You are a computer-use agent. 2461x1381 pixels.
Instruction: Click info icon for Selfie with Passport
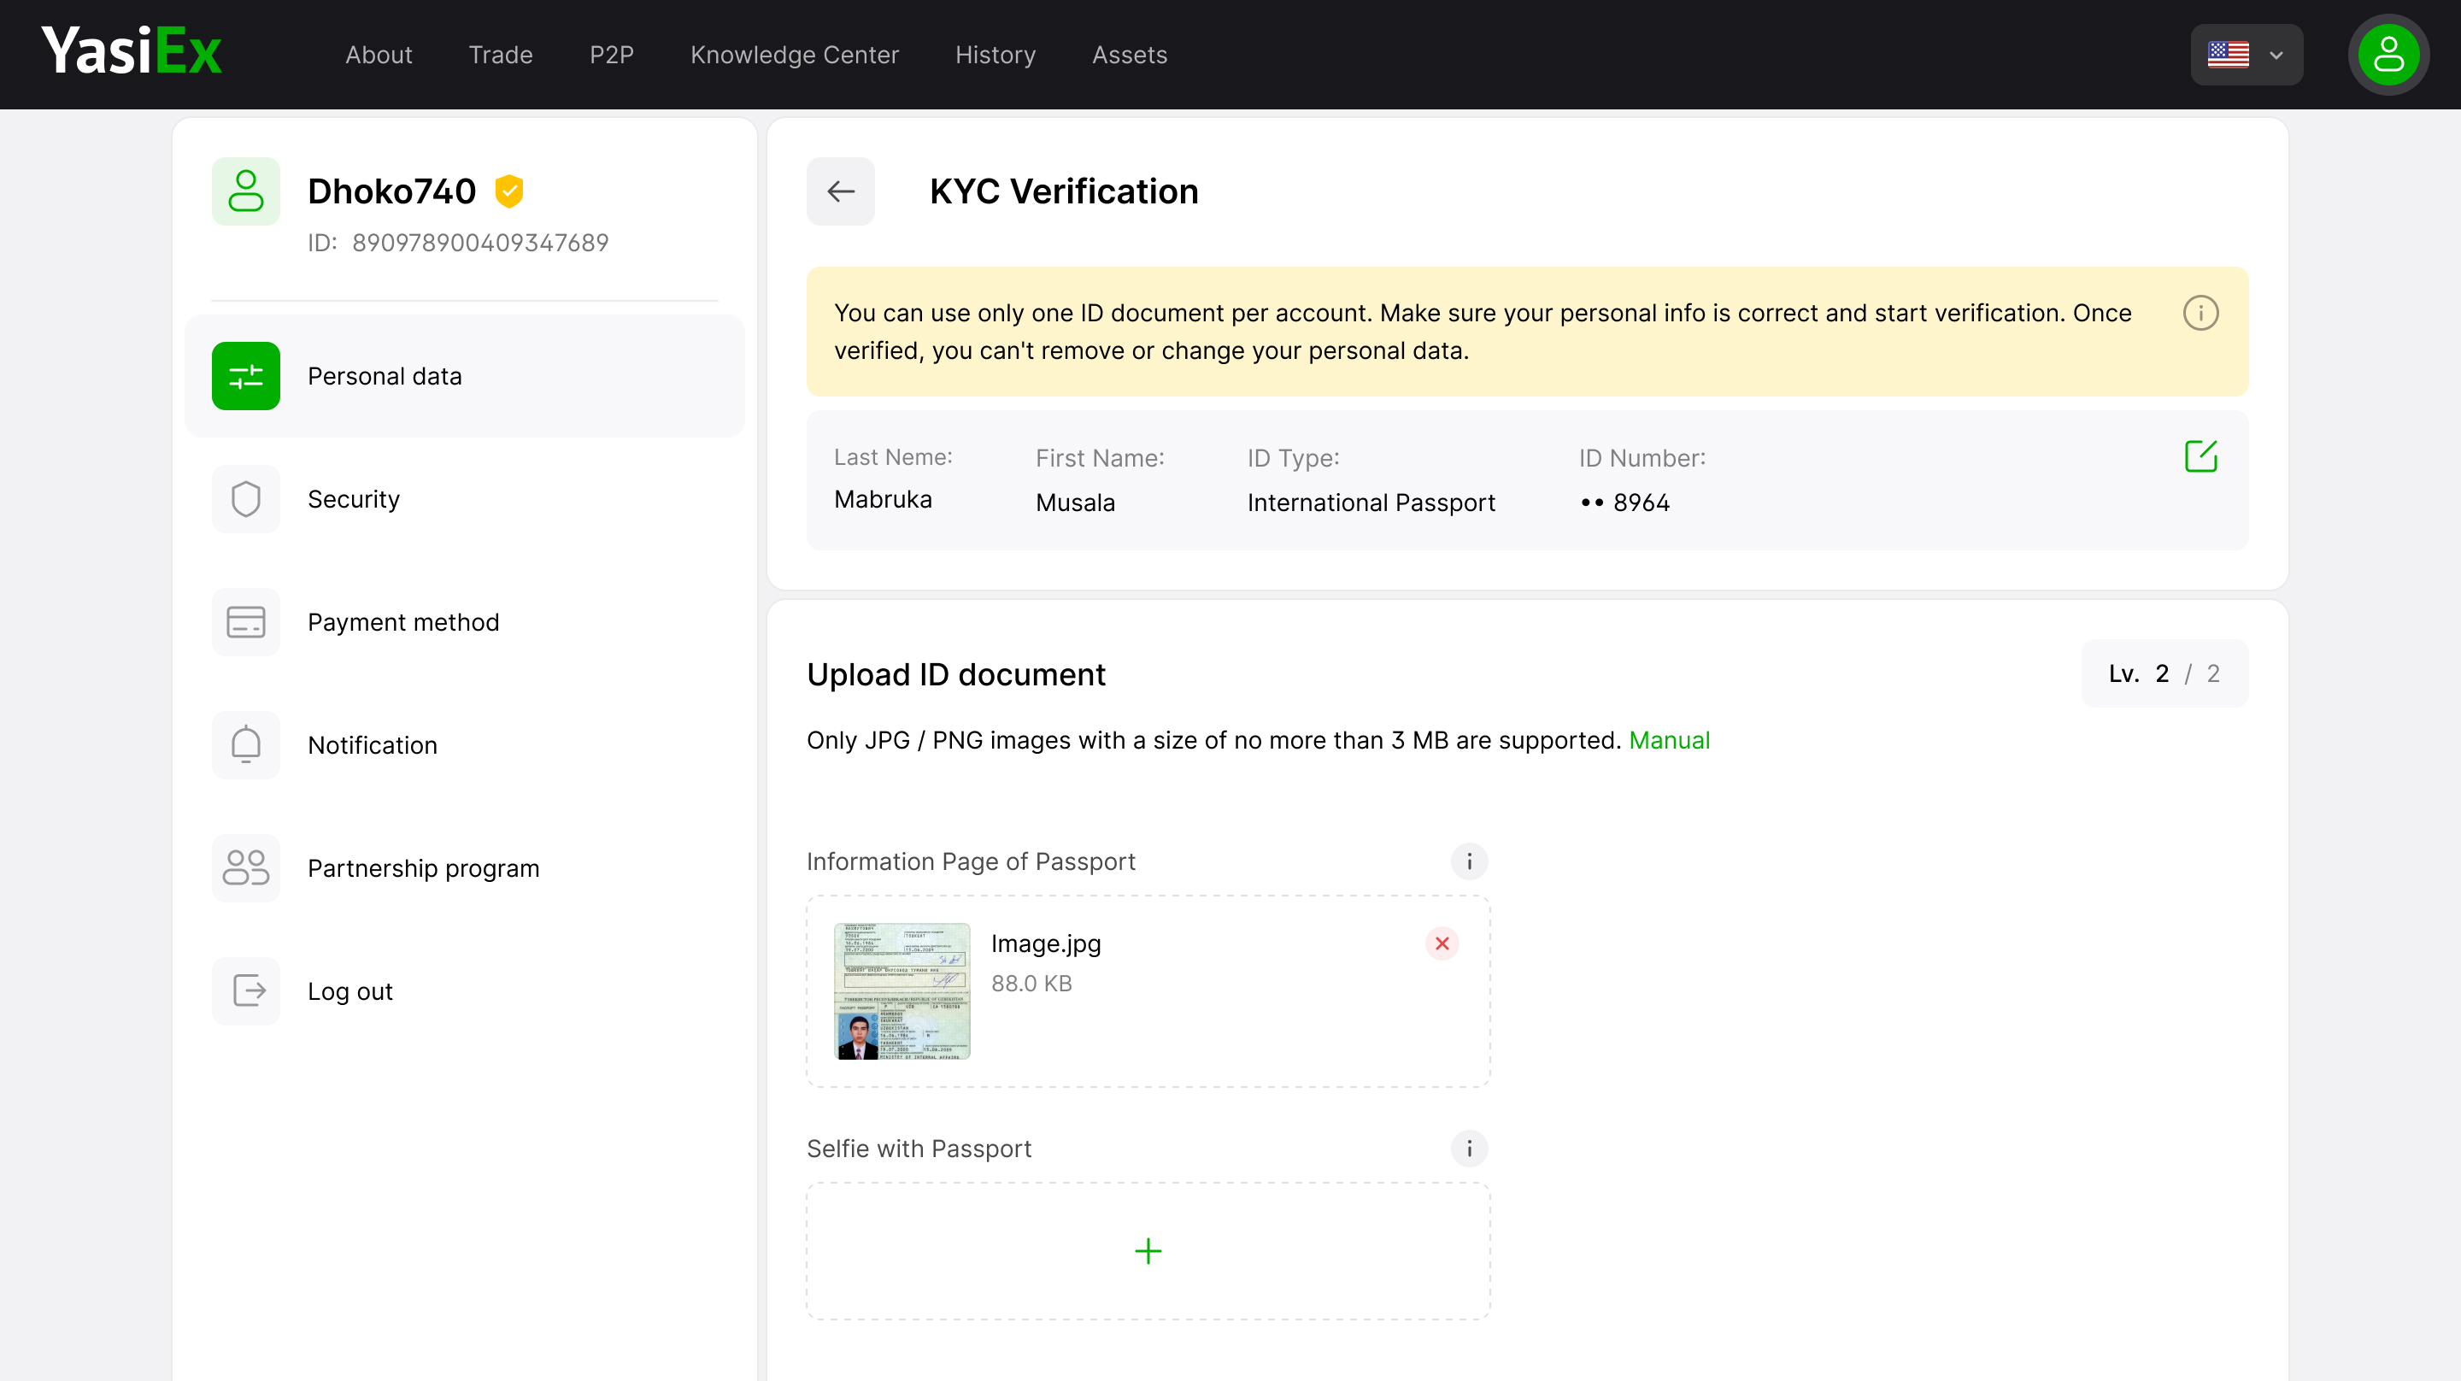coord(1468,1148)
